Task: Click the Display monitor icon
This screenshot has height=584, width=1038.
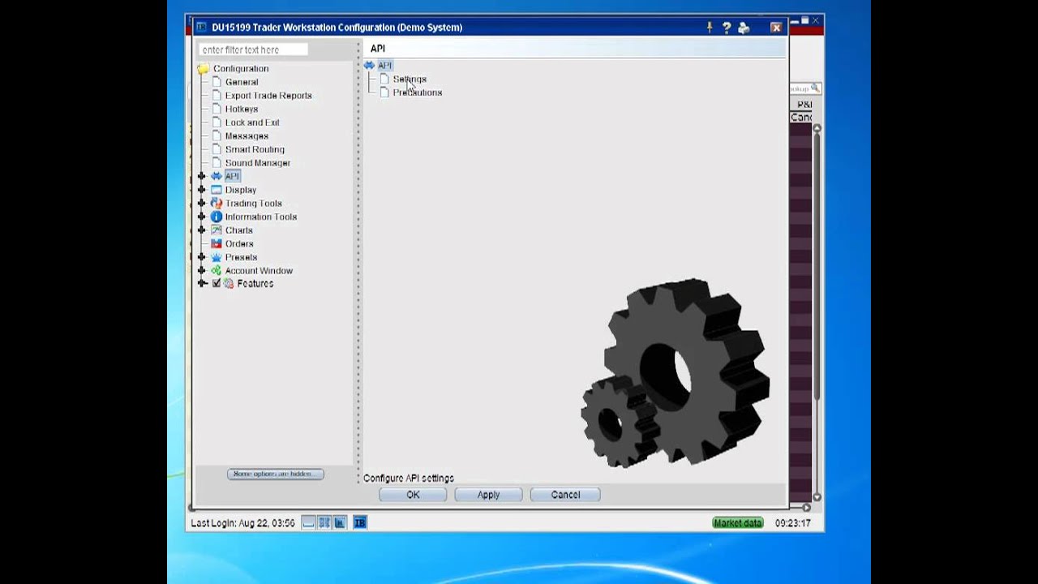Action: tap(217, 190)
